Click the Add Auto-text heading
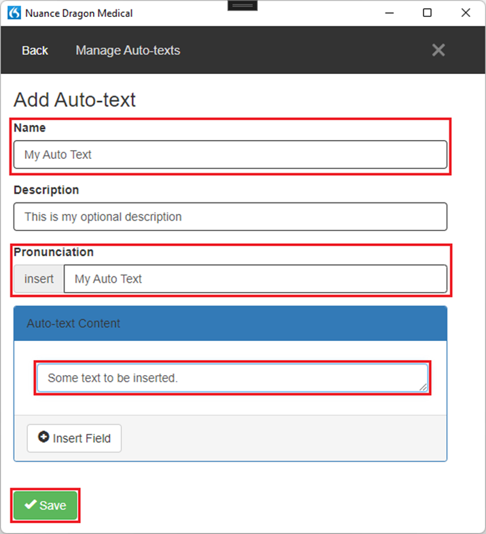Screen dimensions: 486x534 click(75, 100)
